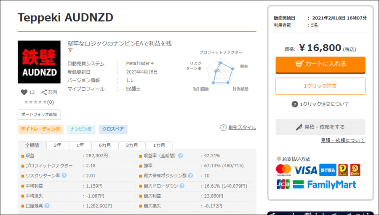This screenshot has height=215, width=379.
Task: Click help icon next to リスクリターン率
Action: (x=64, y=175)
